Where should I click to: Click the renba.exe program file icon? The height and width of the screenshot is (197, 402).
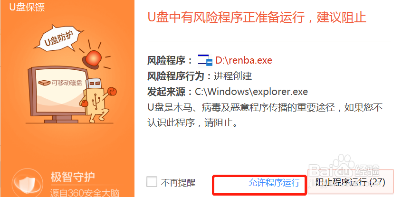[205, 60]
